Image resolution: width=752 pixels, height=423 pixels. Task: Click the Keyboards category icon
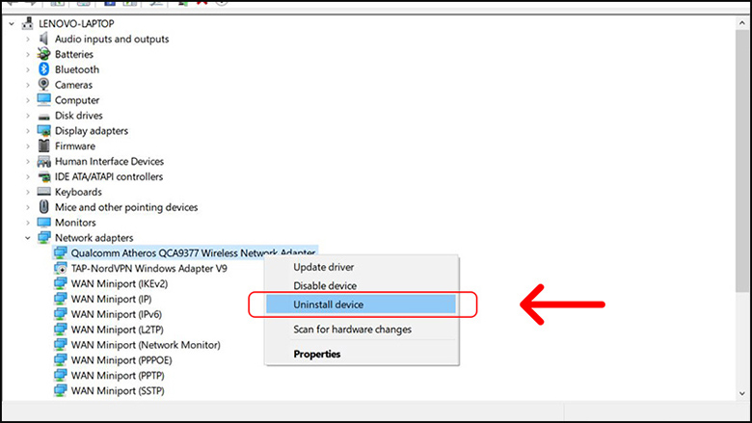(x=43, y=192)
